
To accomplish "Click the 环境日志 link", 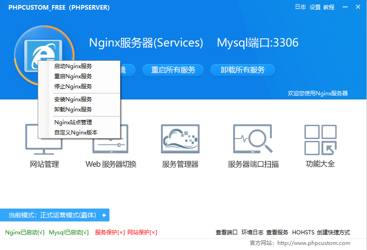I will [252, 233].
